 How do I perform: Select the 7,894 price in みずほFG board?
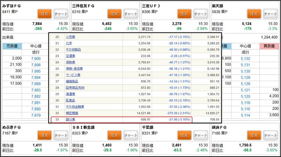pyautogui.click(x=36, y=77)
